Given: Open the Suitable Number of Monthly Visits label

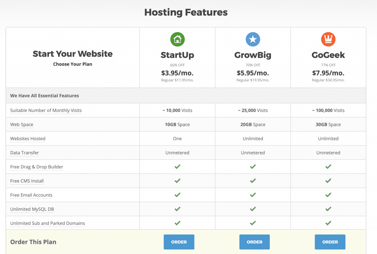Looking at the screenshot, I should tap(46, 110).
